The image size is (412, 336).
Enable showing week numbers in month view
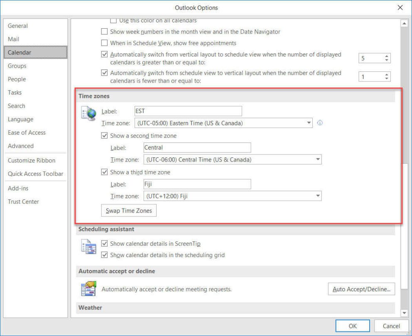pos(104,32)
